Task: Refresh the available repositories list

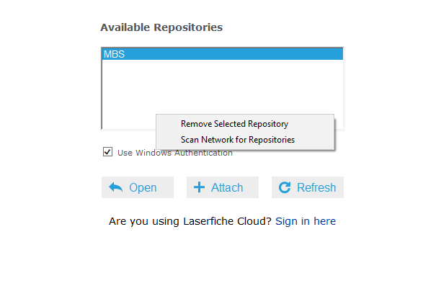Action: pyautogui.click(x=308, y=187)
